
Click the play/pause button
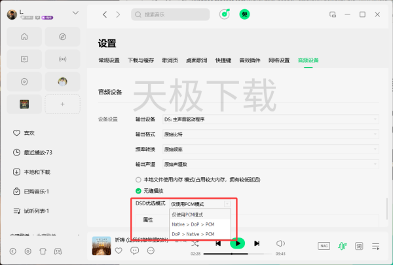[239, 243]
